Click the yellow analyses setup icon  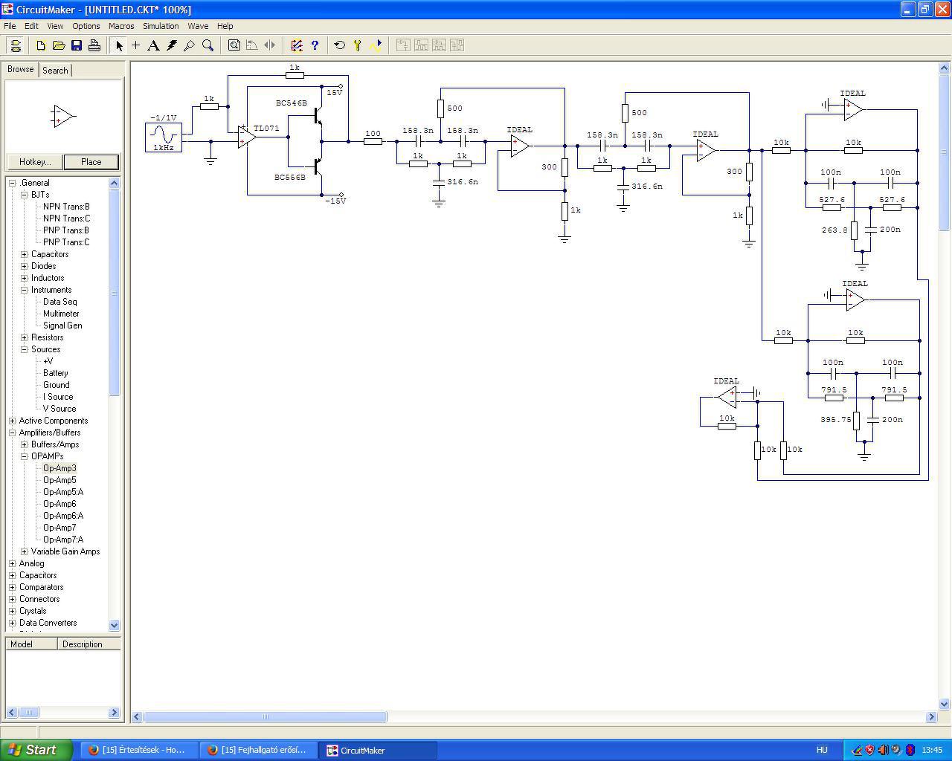click(358, 45)
